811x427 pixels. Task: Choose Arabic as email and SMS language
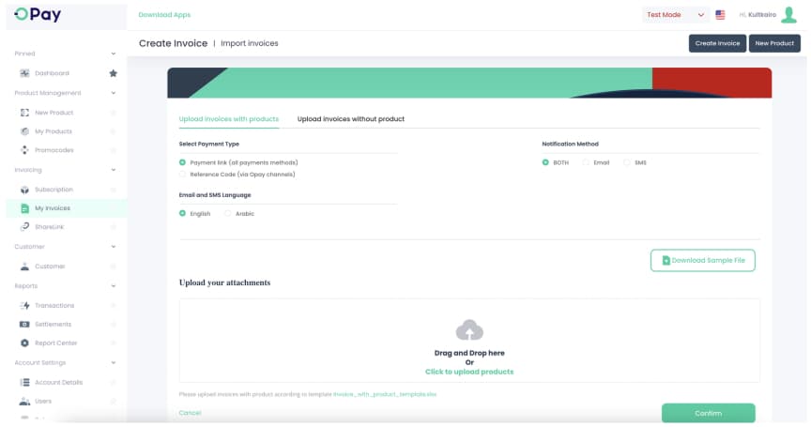(227, 214)
